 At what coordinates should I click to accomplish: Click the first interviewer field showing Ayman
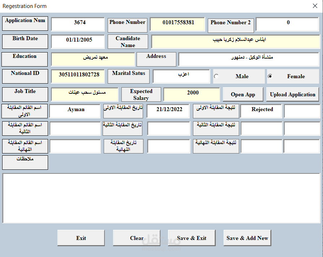click(75, 111)
